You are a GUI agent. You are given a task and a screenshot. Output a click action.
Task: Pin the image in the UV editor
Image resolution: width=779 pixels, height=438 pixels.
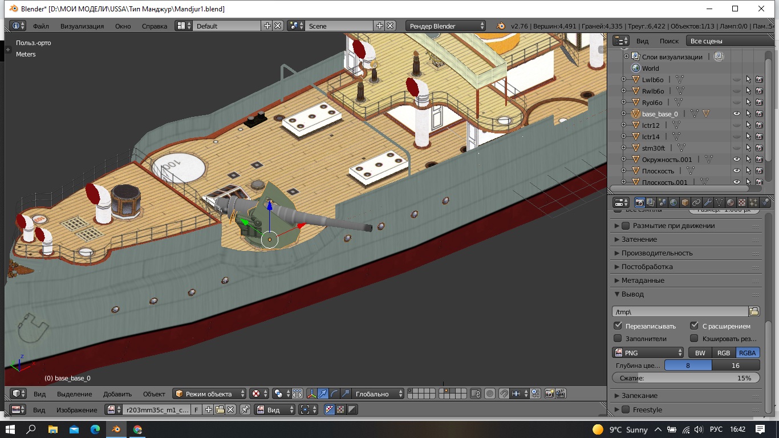[245, 409]
